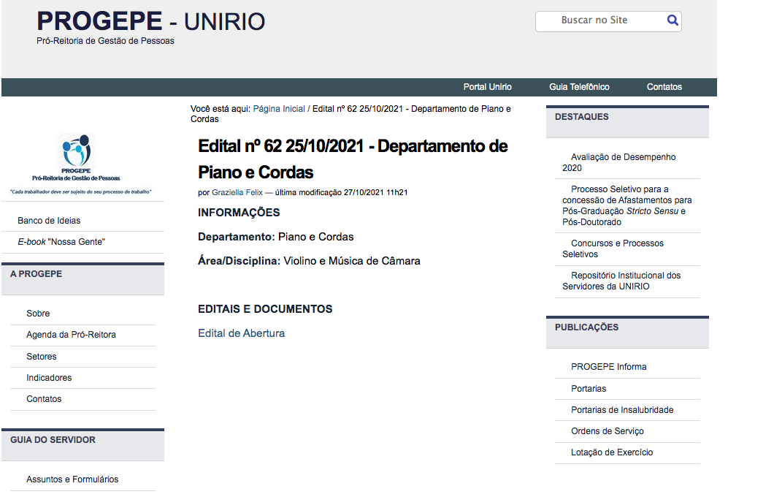Go to Página Inicial via breadcrumb link
Viewport: 774px width, 497px height.
(x=279, y=108)
